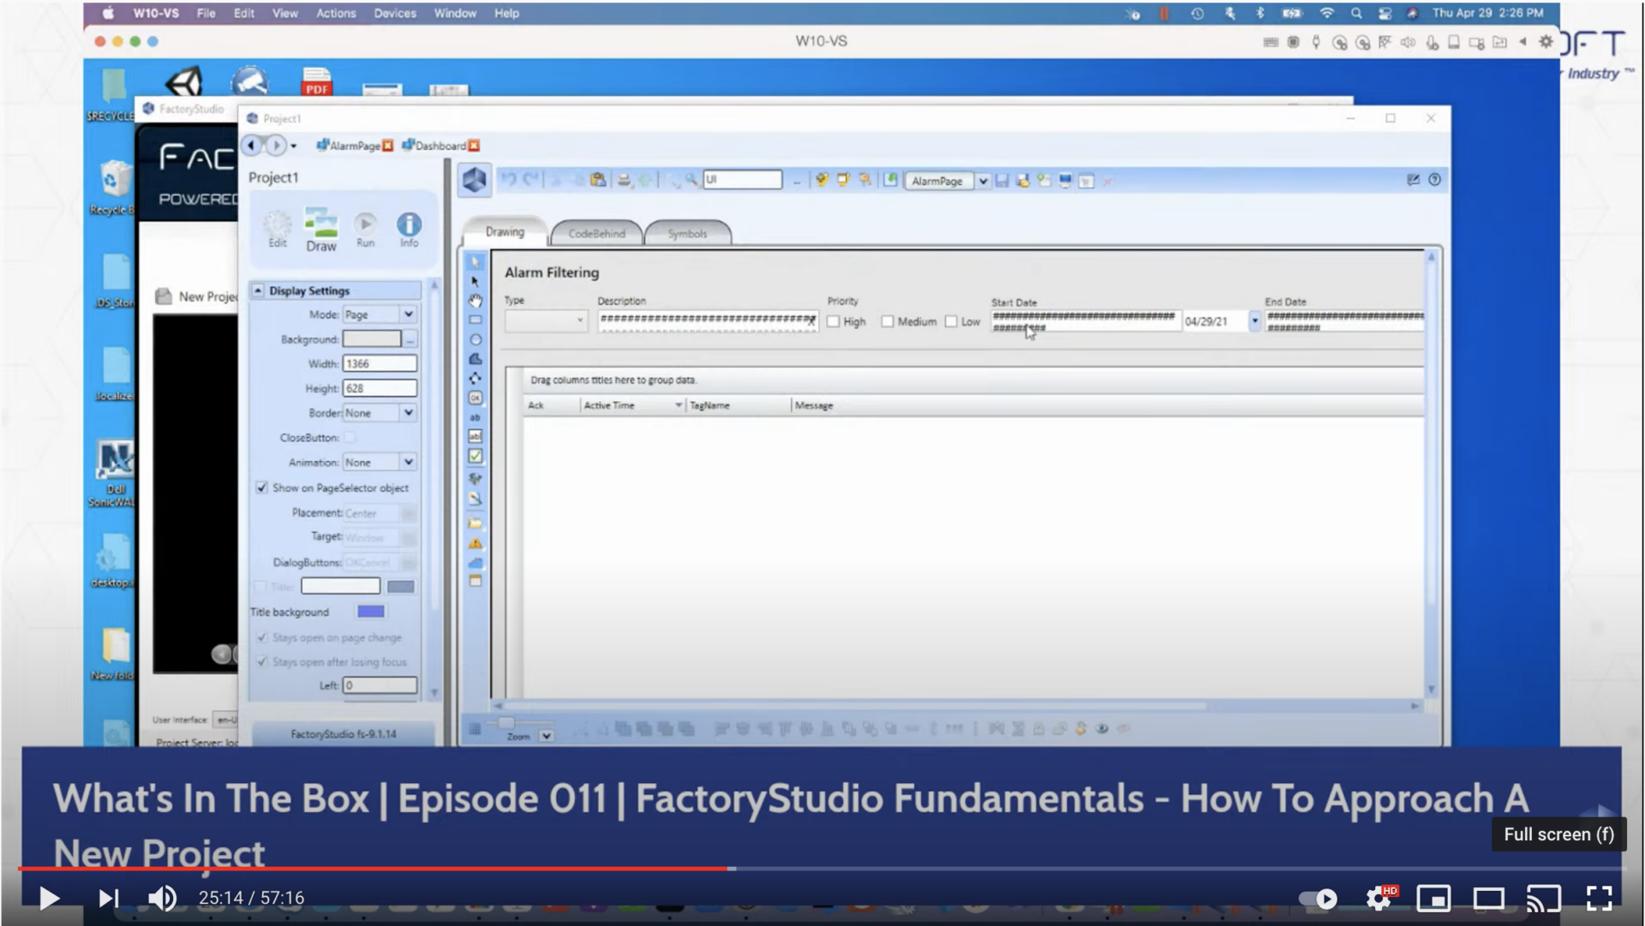Viewport: 1645px width, 926px height.
Task: Enter YouTube full screen mode
Action: [1599, 898]
